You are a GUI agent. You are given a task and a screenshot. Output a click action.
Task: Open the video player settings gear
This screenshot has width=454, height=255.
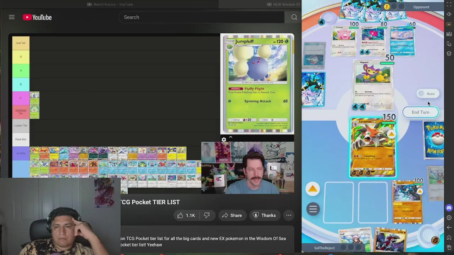[224, 140]
